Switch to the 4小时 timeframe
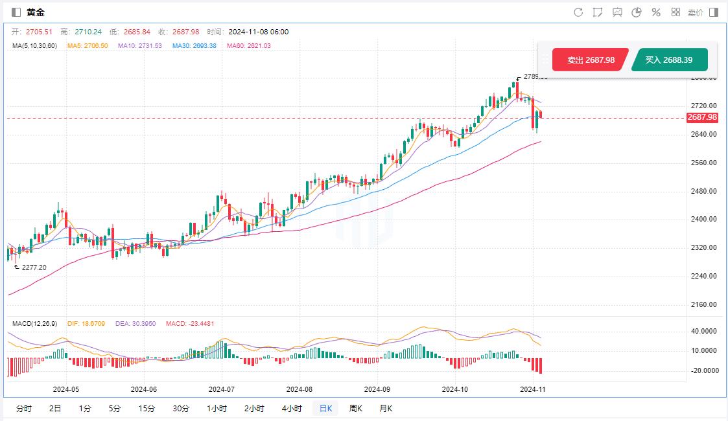This screenshot has width=728, height=421. 292,408
